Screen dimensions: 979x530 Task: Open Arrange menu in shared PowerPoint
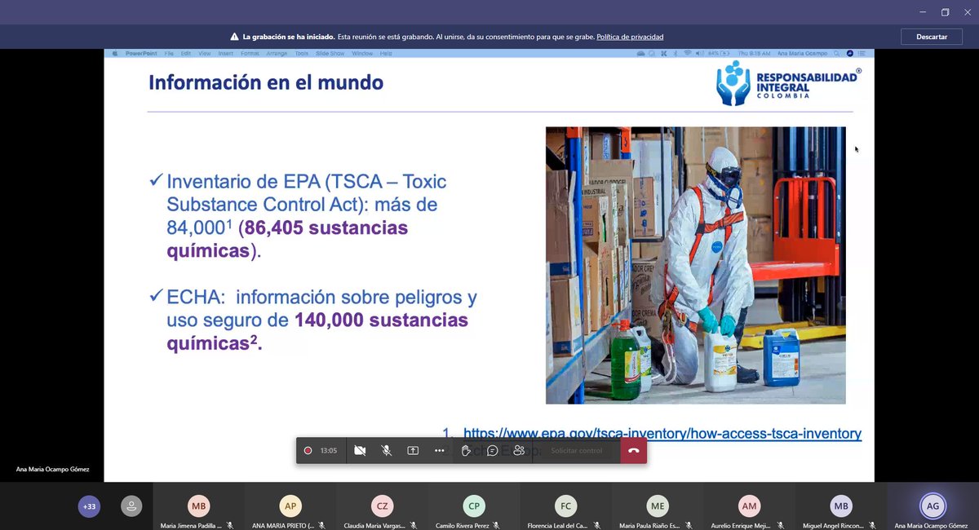tap(277, 53)
